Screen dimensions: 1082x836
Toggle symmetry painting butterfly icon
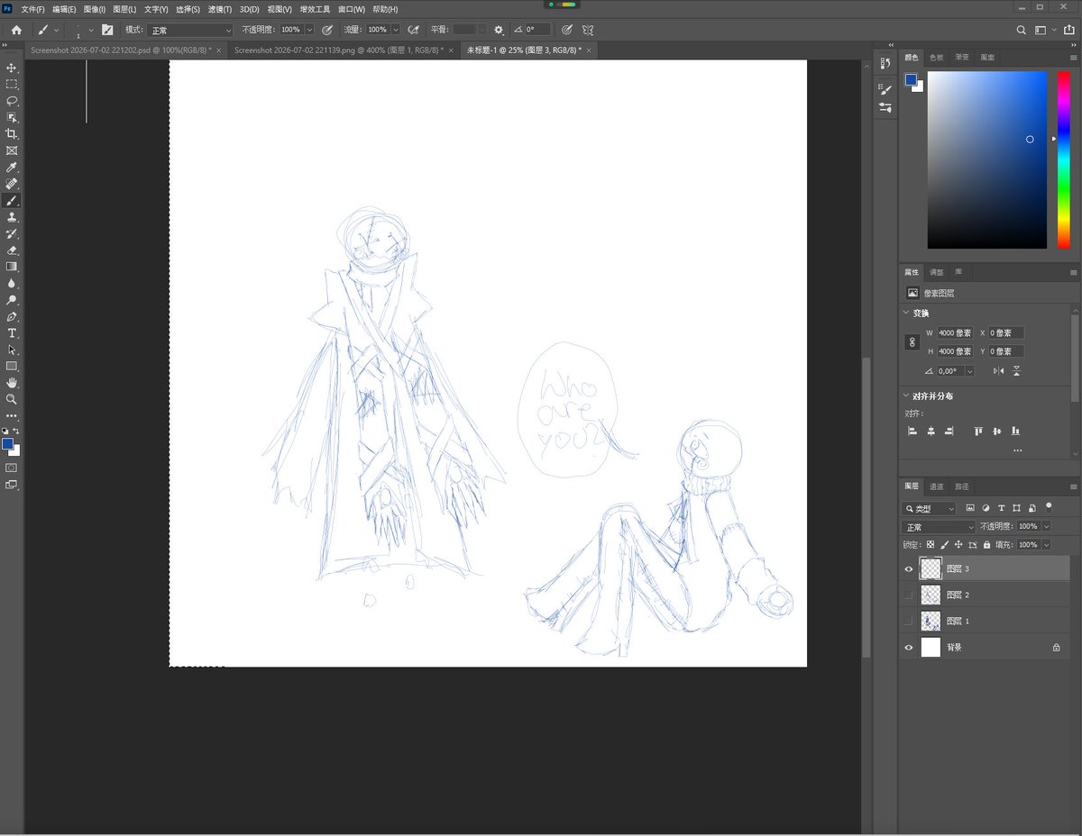click(588, 30)
